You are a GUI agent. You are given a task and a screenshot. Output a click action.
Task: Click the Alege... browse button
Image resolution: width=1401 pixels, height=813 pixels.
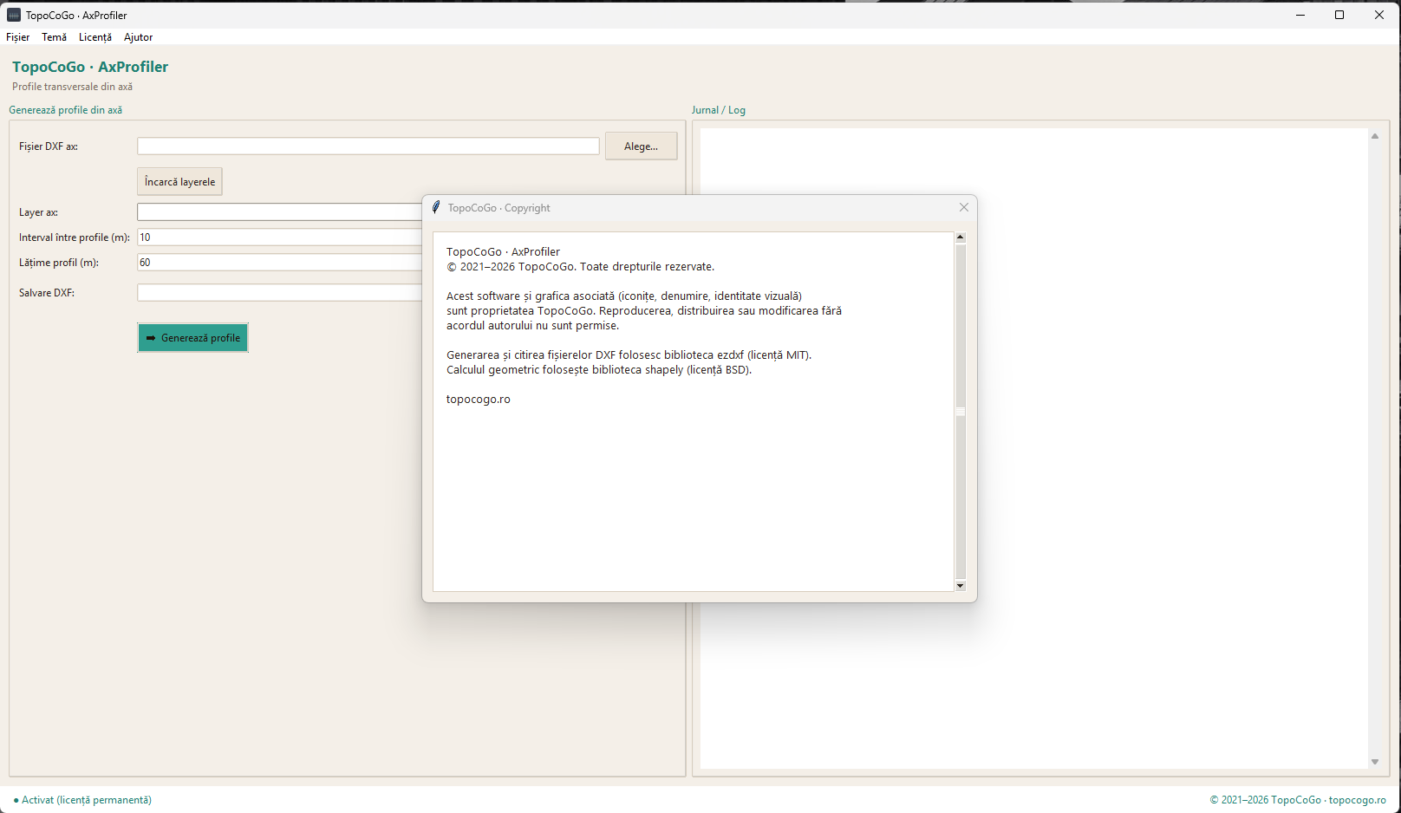(641, 146)
